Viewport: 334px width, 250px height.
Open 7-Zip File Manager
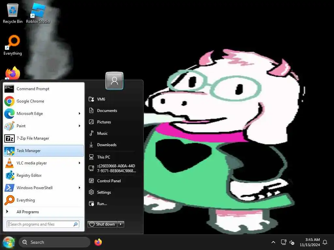[44, 138]
